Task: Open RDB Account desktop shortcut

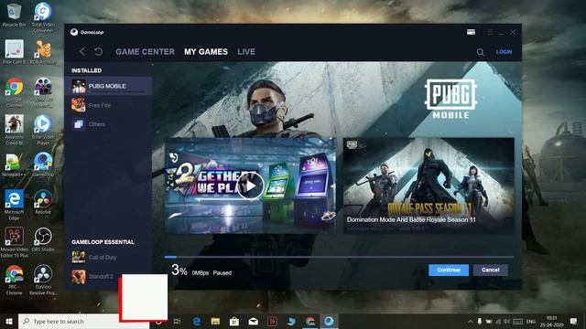Action: pos(43,52)
